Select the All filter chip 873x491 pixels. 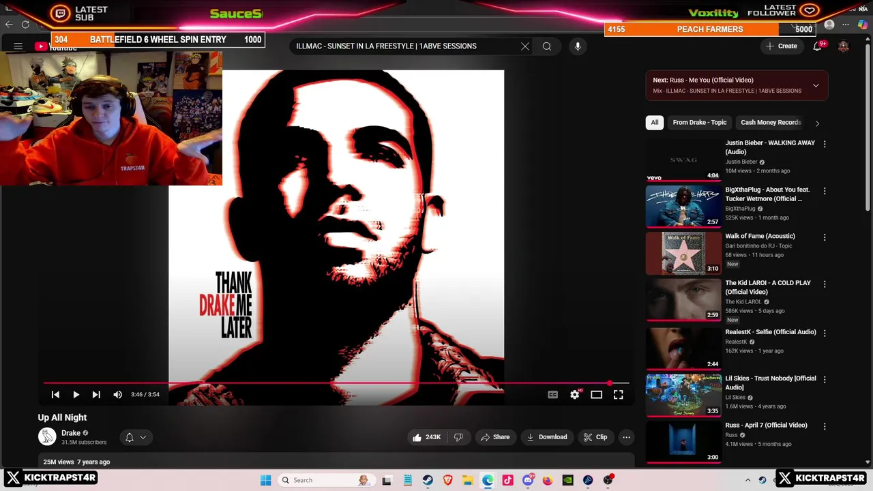click(655, 123)
